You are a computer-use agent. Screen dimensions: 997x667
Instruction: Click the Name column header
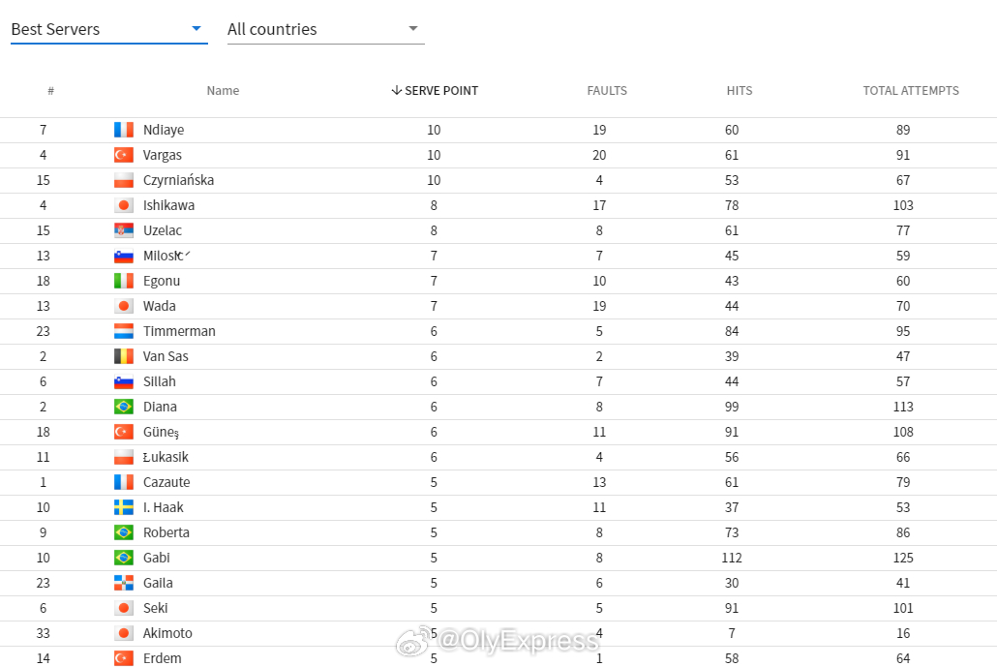tap(223, 91)
